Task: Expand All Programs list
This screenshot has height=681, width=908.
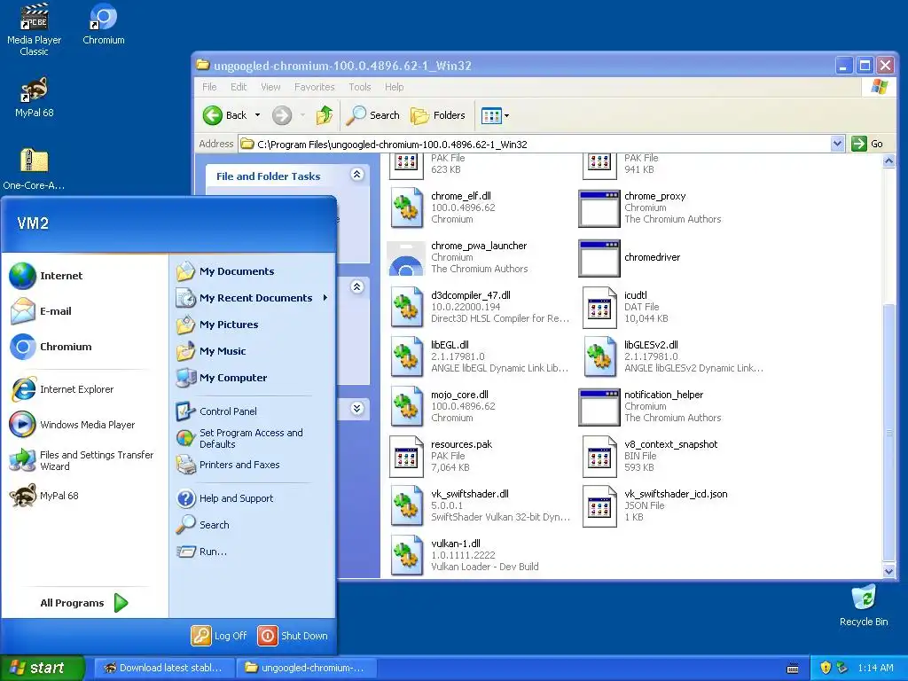Action: point(83,603)
